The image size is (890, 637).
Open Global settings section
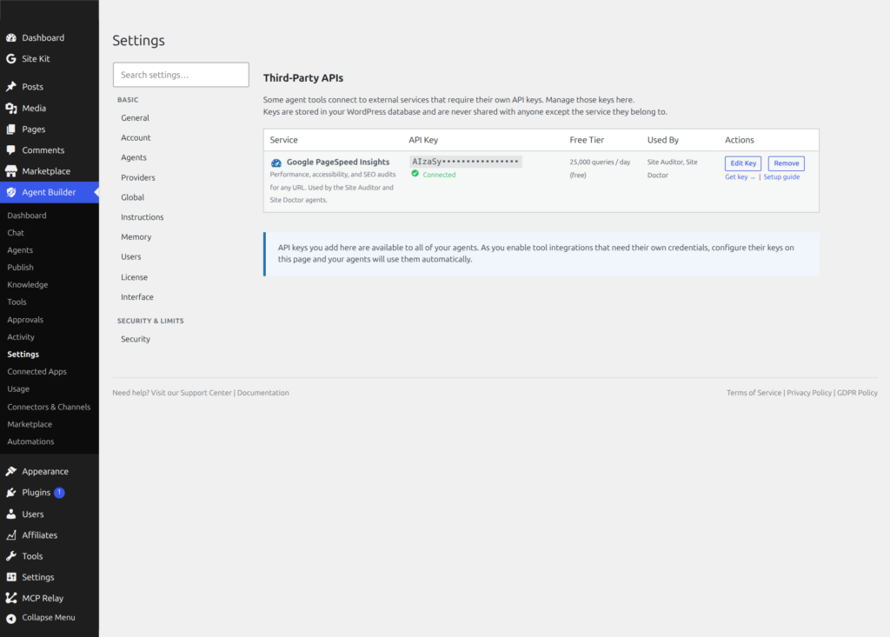coord(132,197)
